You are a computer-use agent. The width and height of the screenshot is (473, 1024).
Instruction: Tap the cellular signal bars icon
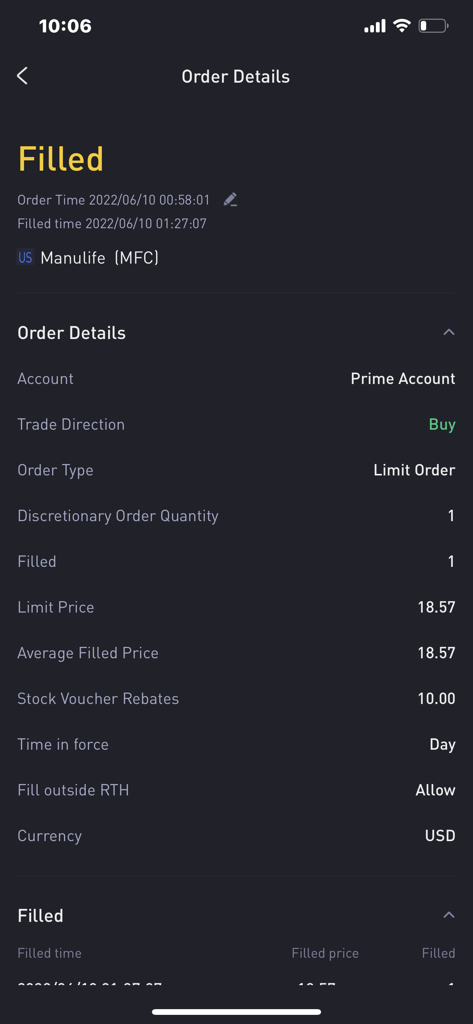[375, 26]
